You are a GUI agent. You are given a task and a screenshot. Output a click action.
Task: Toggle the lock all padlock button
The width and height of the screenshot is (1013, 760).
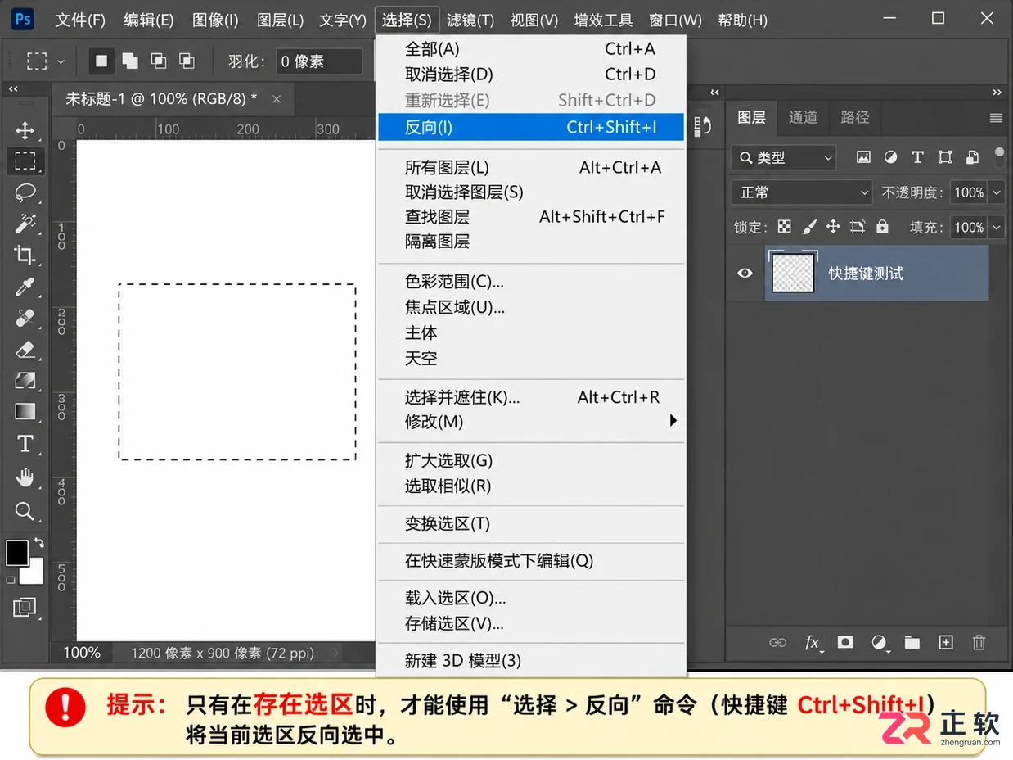pyautogui.click(x=882, y=227)
